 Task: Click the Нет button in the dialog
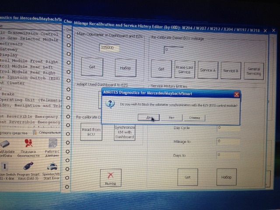coord(171,118)
